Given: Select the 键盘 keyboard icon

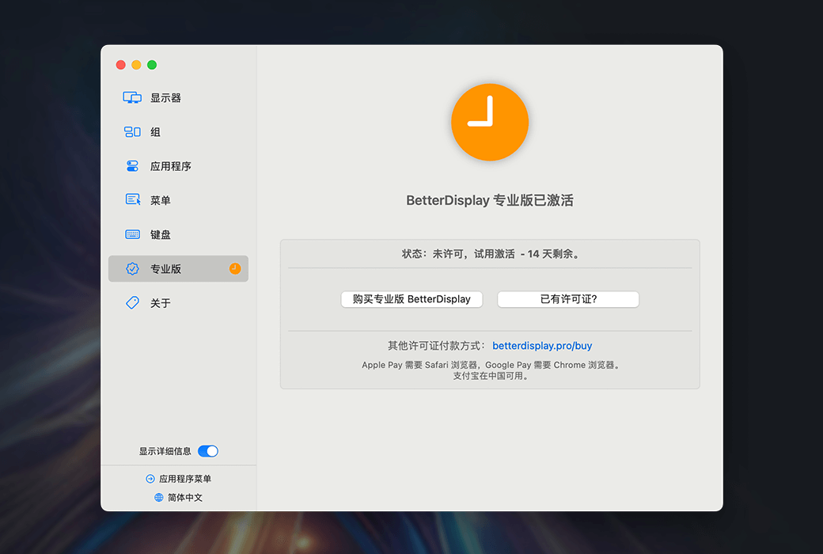Looking at the screenshot, I should coord(132,234).
